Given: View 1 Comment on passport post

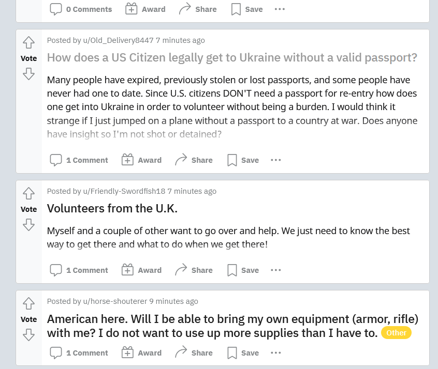Looking at the screenshot, I should pyautogui.click(x=79, y=160).
